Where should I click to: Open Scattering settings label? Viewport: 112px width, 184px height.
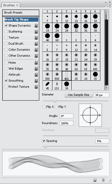pos(15,31)
